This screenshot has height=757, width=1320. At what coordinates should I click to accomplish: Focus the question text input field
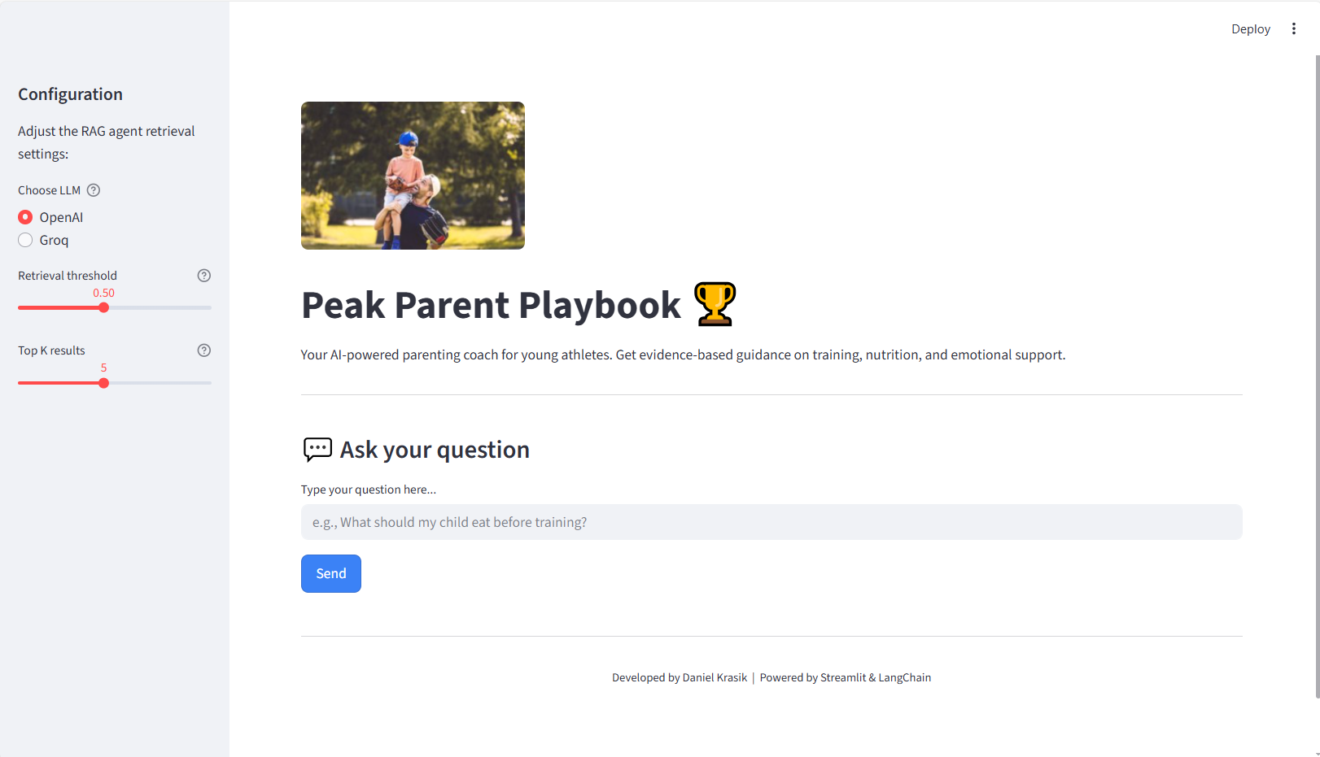tap(771, 522)
